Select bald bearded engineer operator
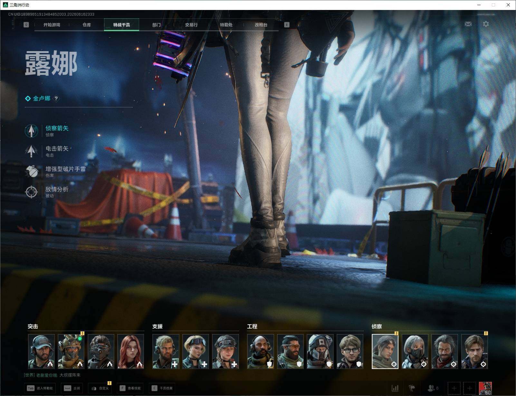Screen dimensions: 516x396 tap(261, 351)
